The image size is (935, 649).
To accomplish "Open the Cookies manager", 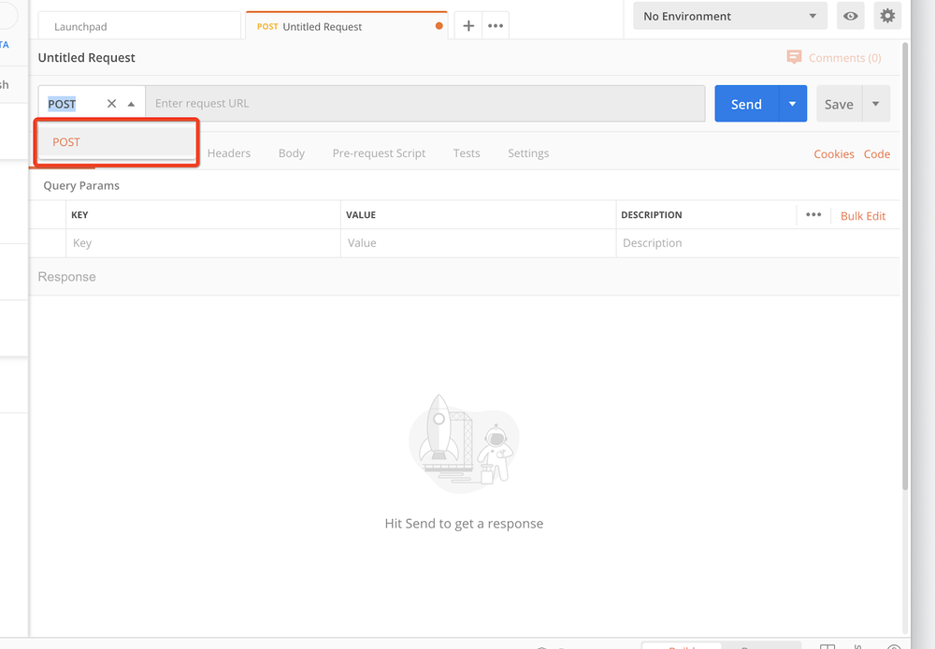I will point(834,153).
